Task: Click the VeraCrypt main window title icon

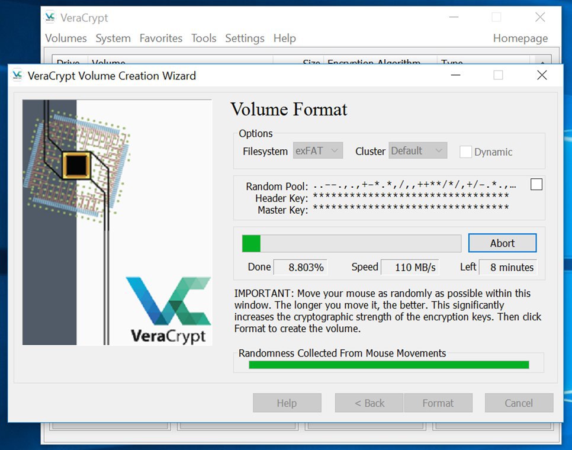Action: pyautogui.click(x=50, y=17)
